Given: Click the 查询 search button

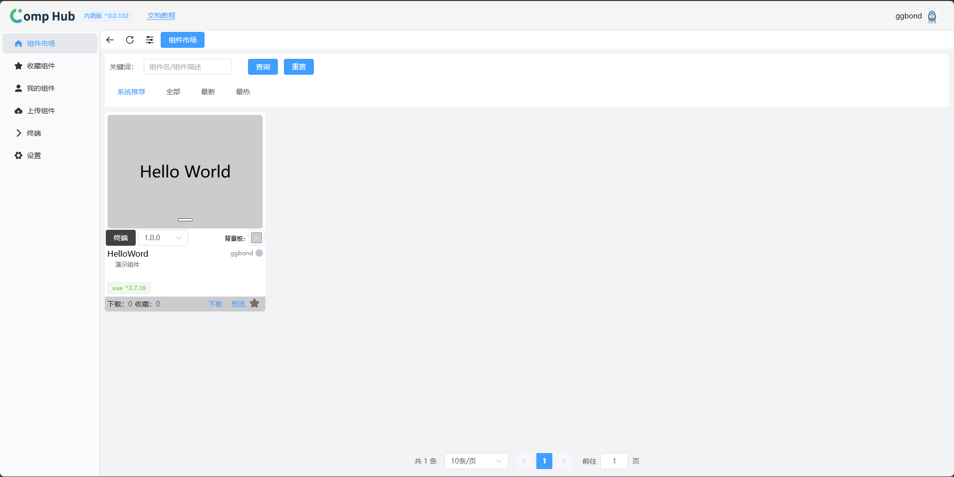Looking at the screenshot, I should [263, 67].
